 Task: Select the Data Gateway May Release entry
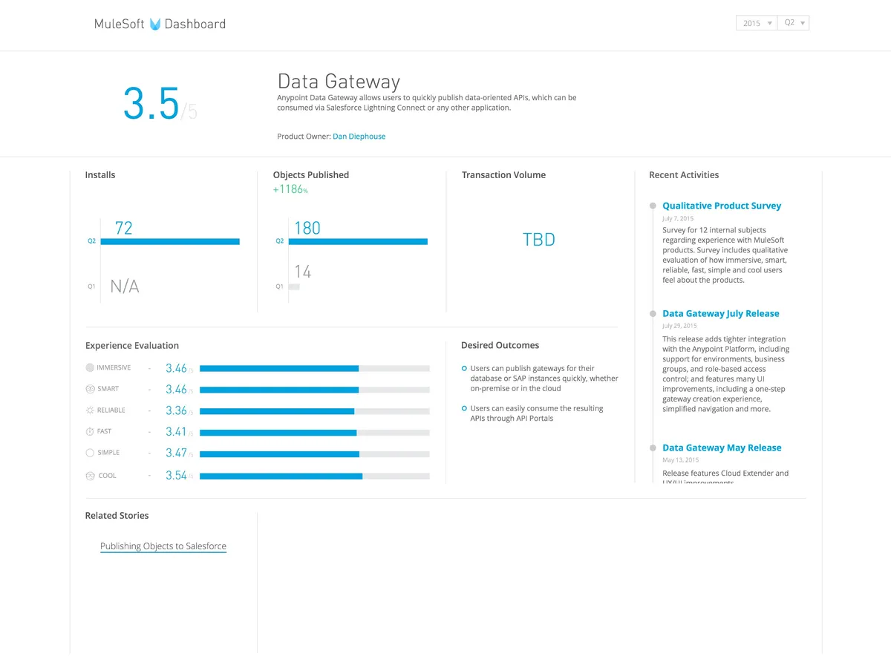click(722, 448)
